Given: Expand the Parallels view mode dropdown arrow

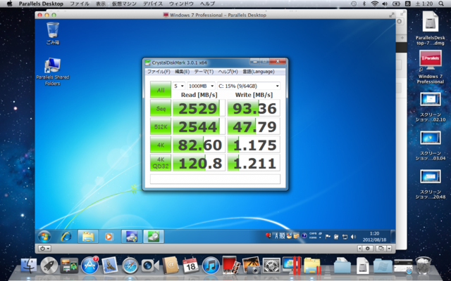Looking at the screenshot, I should pyautogui.click(x=389, y=249).
